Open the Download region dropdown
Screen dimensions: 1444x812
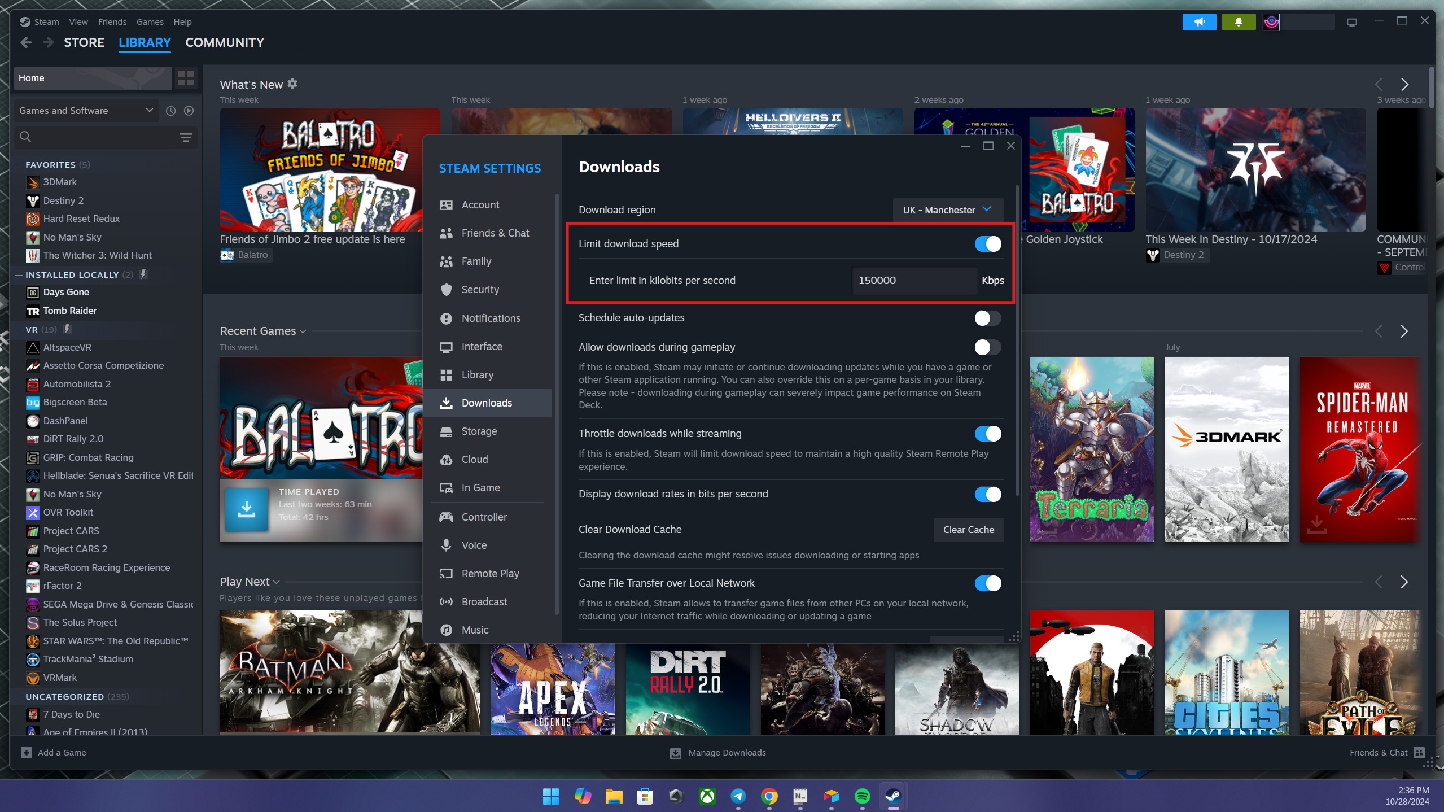[948, 210]
